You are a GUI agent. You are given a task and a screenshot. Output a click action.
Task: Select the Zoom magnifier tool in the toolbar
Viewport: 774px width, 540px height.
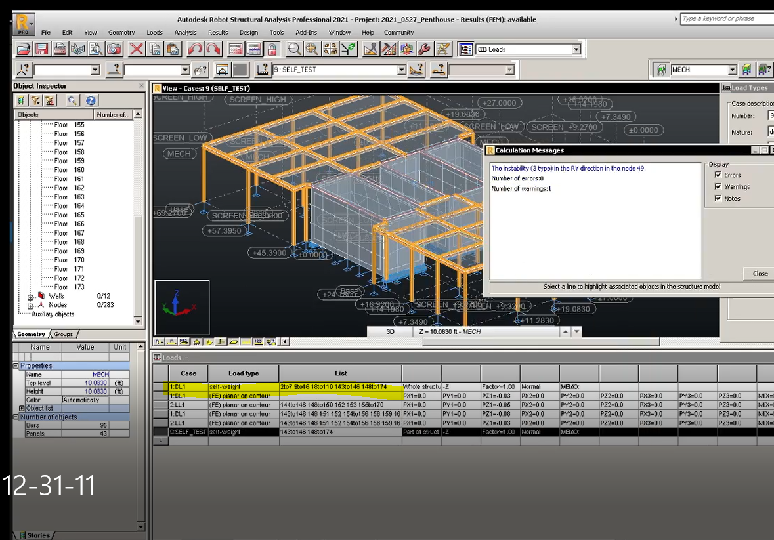[294, 49]
